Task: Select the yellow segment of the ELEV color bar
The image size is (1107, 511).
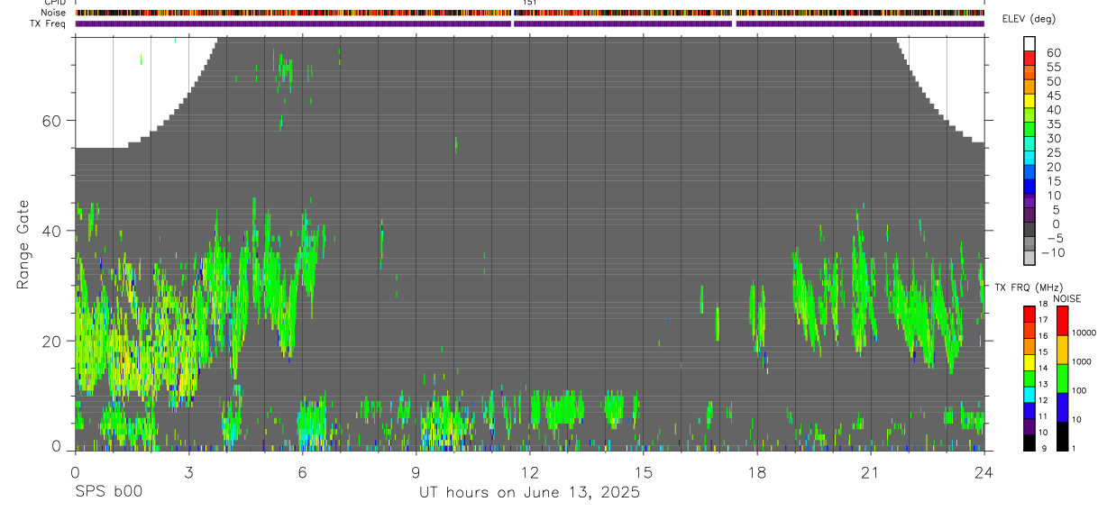Action: point(1029,101)
